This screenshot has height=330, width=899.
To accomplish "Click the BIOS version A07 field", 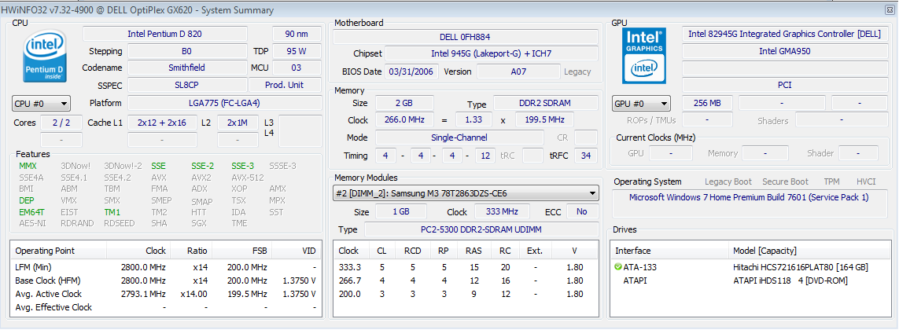I will [518, 71].
